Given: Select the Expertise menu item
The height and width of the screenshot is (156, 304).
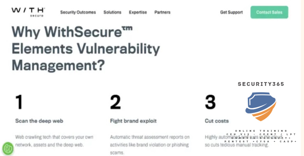Looking at the screenshot, I should 138,12.
